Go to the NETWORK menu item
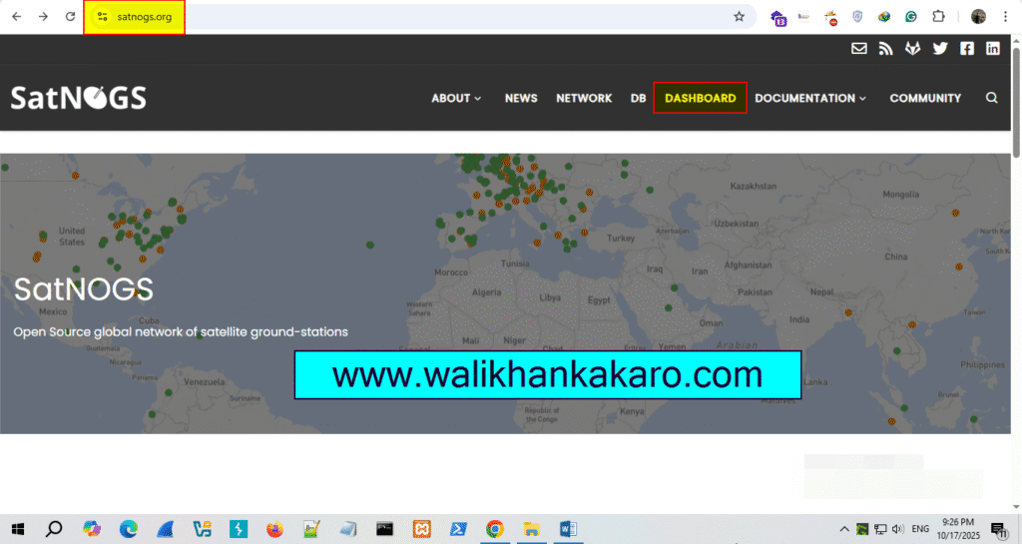This screenshot has width=1022, height=544. point(584,98)
